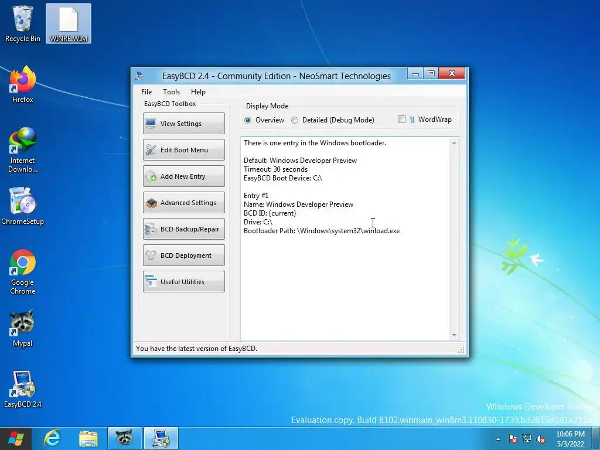Open Google Chrome desktop shortcut

23,272
